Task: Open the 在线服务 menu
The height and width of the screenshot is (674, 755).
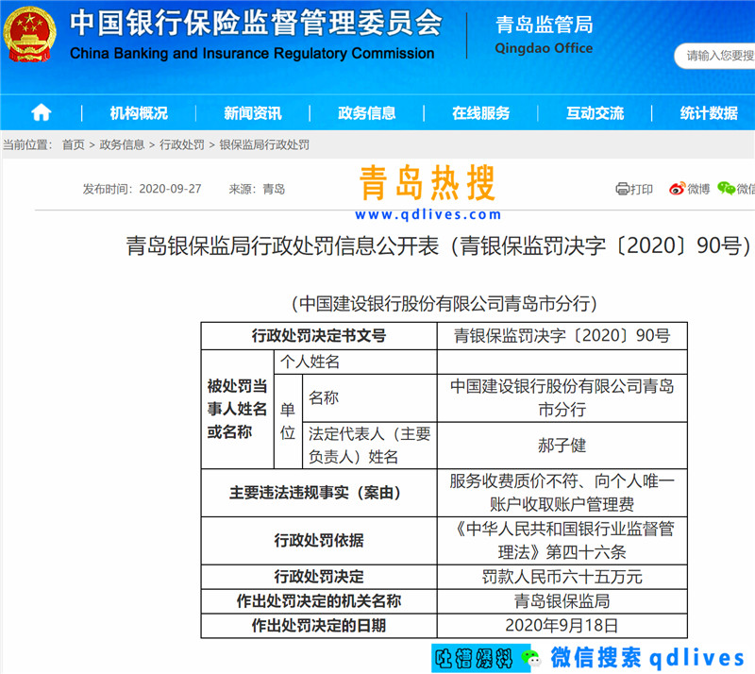Action: click(x=481, y=113)
